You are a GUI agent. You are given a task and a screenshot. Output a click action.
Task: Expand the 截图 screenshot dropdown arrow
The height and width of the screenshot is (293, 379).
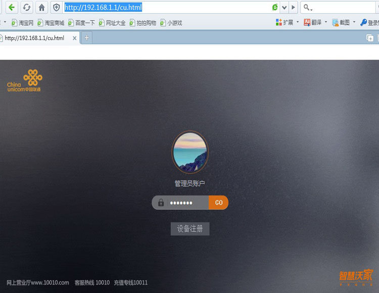coord(354,22)
